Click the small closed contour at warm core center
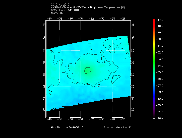This screenshot has height=138, width=182. [87, 70]
